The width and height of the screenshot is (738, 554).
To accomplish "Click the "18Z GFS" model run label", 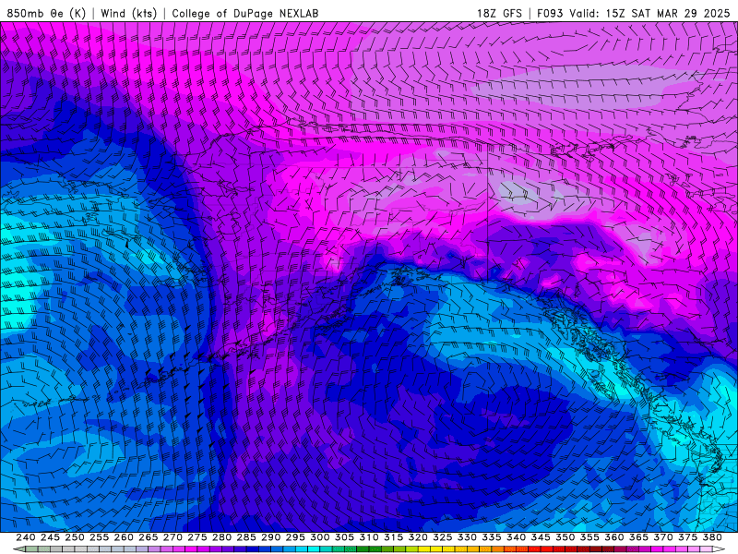I will point(499,13).
